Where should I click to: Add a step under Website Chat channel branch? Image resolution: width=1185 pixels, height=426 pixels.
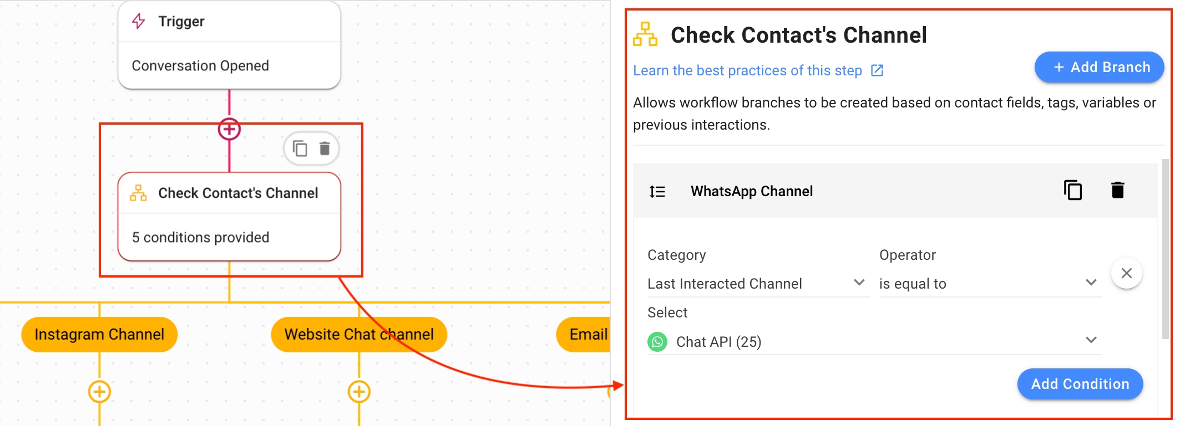(x=359, y=392)
